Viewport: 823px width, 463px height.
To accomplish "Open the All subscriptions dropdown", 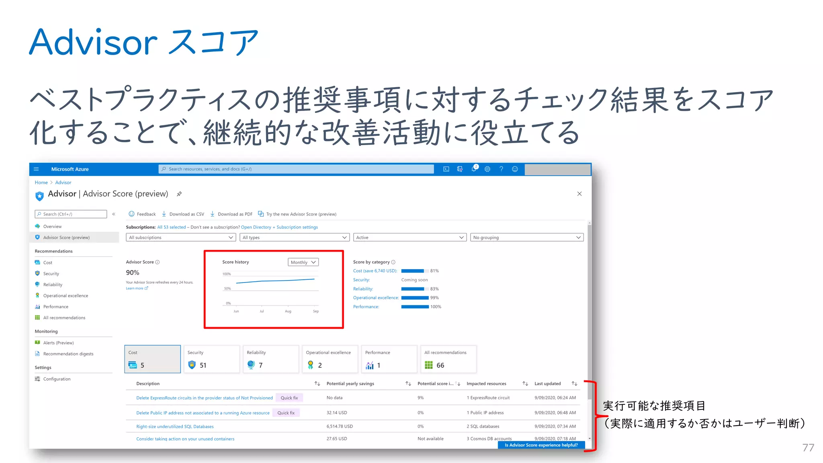I will point(181,238).
